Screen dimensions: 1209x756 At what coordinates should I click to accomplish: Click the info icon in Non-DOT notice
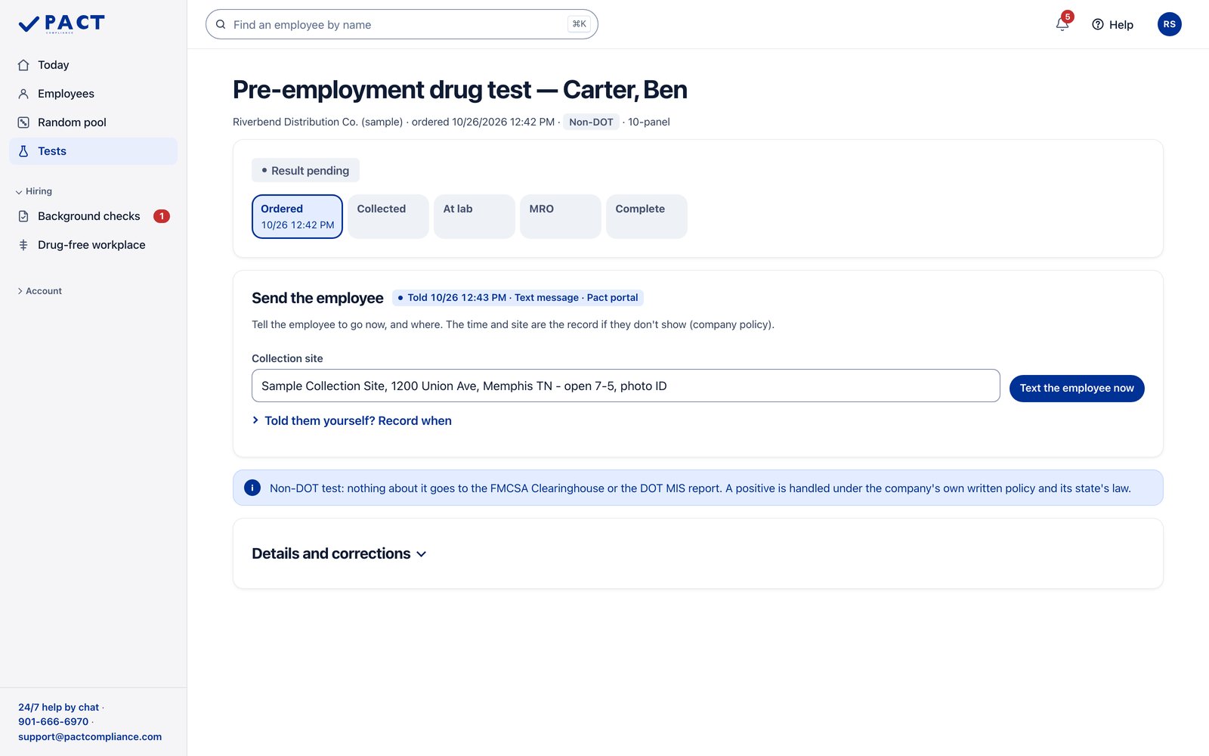tap(252, 488)
